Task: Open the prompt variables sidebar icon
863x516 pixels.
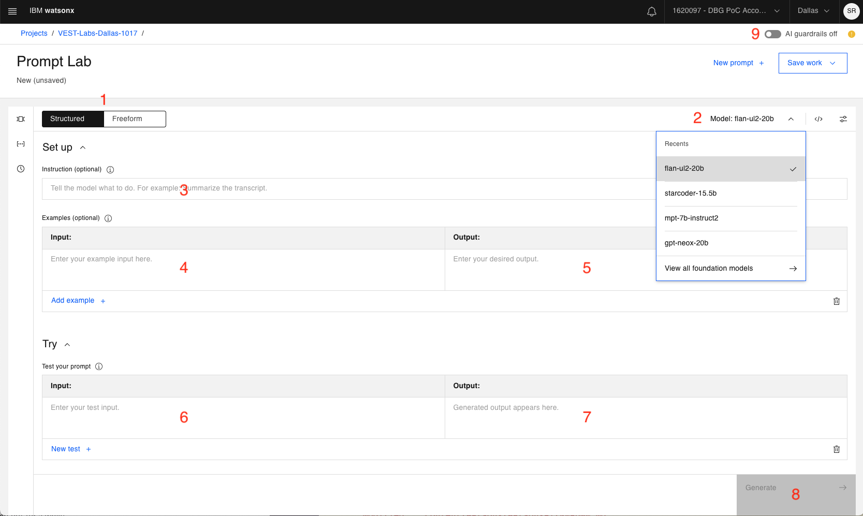Action: [x=21, y=144]
